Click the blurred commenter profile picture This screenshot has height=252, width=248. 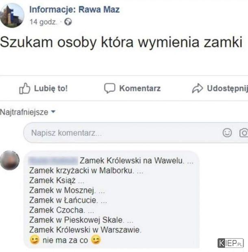point(10,160)
